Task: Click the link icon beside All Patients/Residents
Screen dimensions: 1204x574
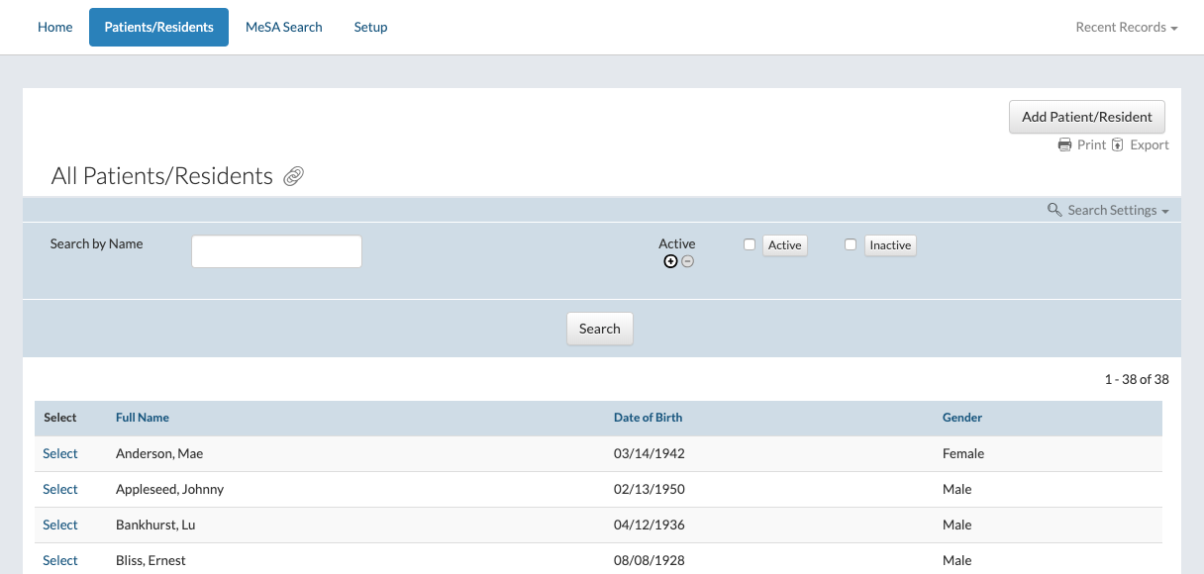Action: pos(293,177)
